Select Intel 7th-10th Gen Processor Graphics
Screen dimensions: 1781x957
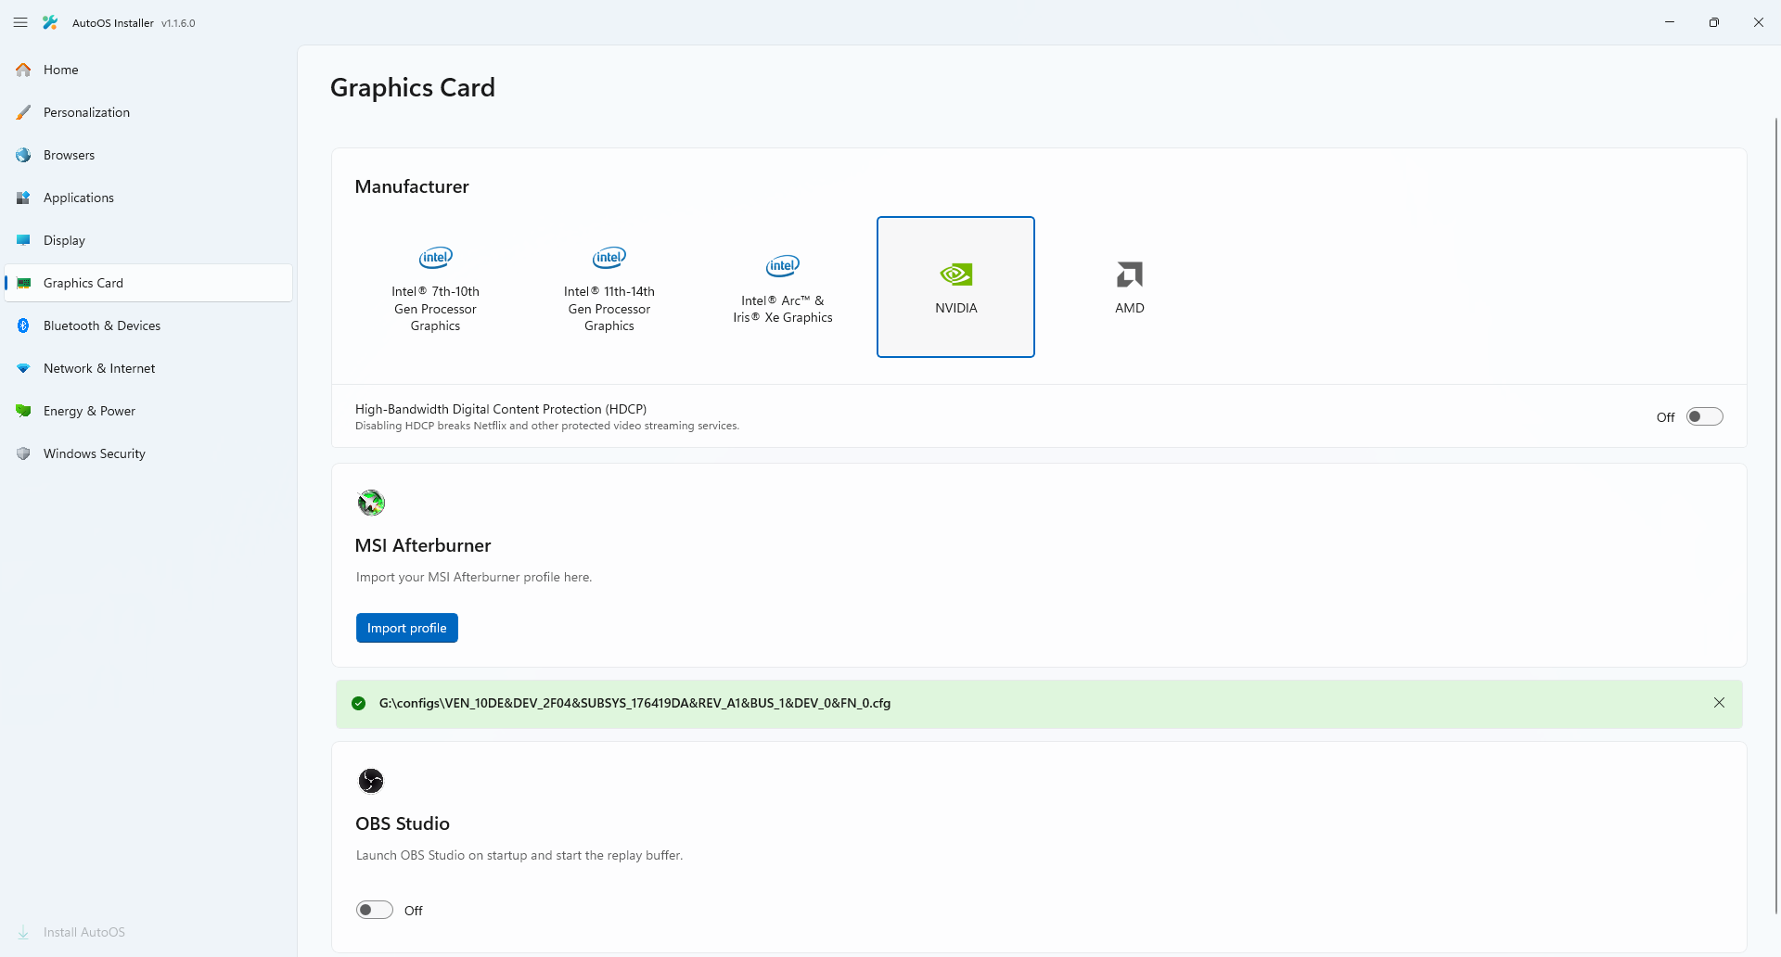pyautogui.click(x=435, y=287)
